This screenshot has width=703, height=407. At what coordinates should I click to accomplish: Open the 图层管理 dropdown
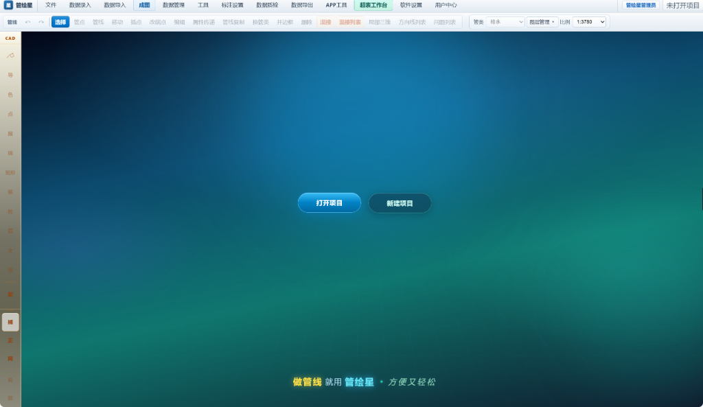(x=542, y=22)
